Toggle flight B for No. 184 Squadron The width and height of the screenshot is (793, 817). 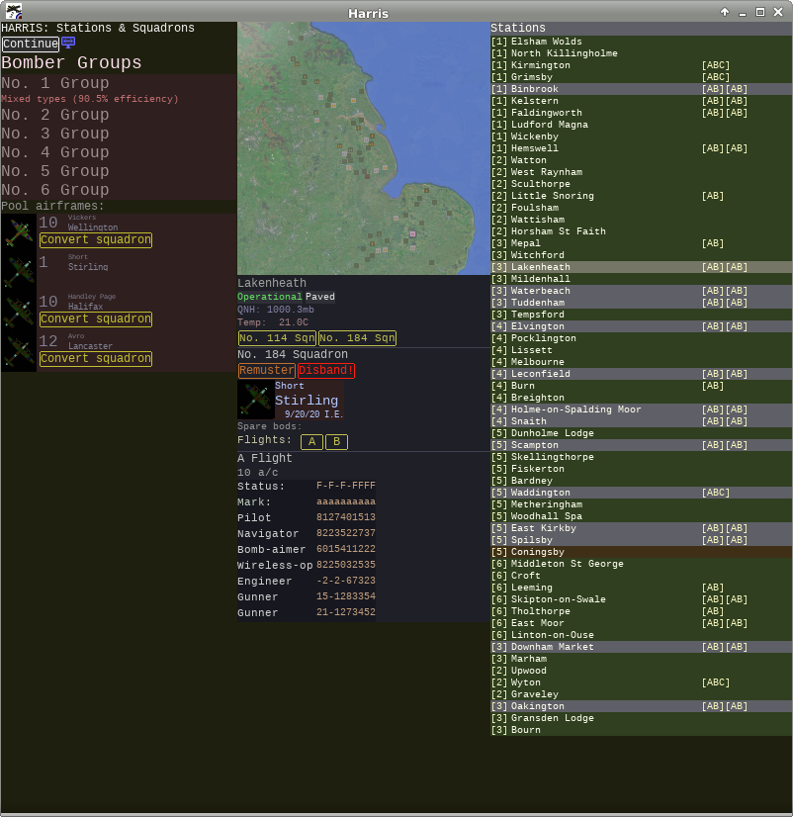click(336, 441)
